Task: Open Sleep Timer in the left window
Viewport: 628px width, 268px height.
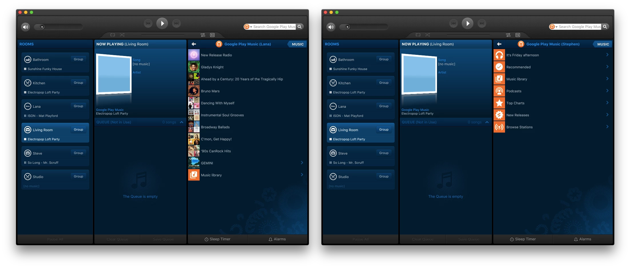Action: tap(218, 239)
